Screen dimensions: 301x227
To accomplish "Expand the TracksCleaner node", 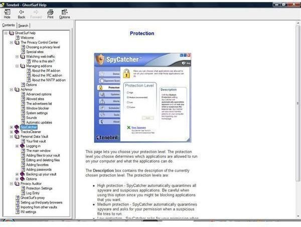I will [x=12, y=132].
